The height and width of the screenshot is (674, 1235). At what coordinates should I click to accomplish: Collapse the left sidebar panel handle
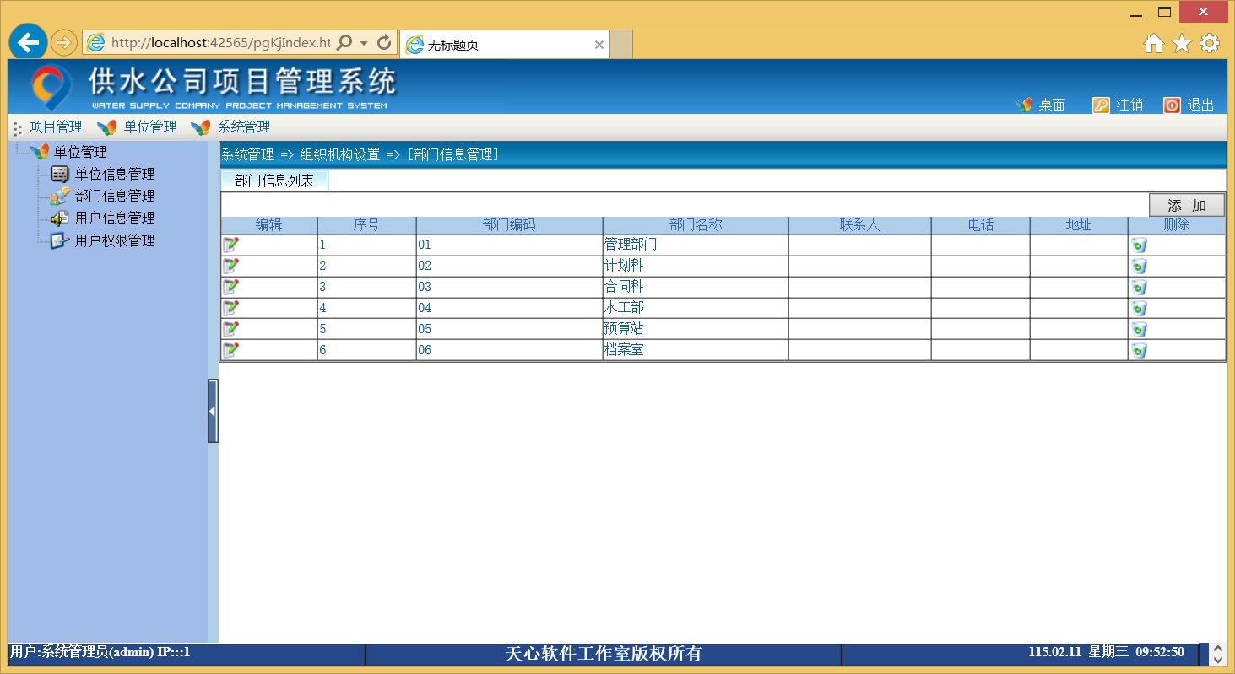click(x=213, y=411)
